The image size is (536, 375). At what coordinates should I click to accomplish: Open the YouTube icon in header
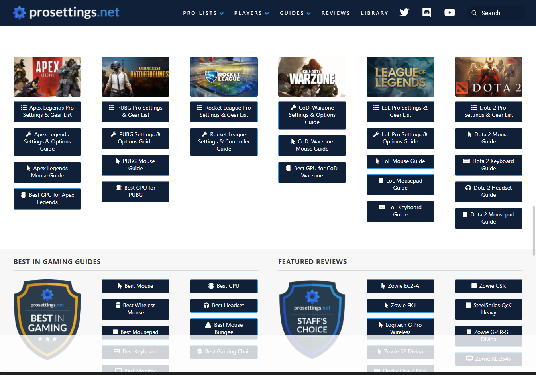(450, 12)
